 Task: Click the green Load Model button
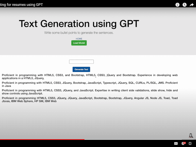[79, 43]
